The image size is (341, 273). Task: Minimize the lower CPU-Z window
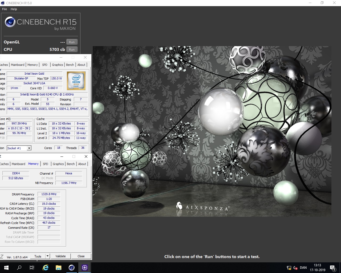pyautogui.click(x=62, y=156)
